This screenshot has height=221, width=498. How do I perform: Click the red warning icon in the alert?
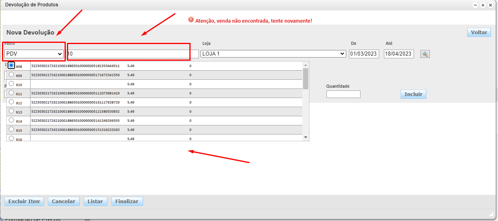tap(191, 20)
